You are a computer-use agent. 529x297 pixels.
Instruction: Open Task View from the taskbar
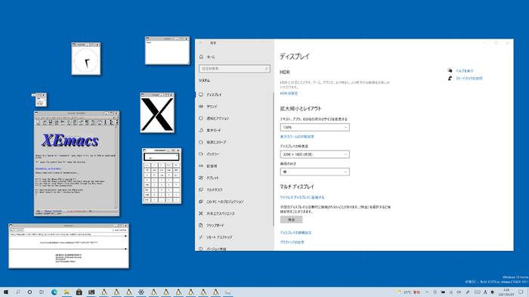tap(42, 292)
